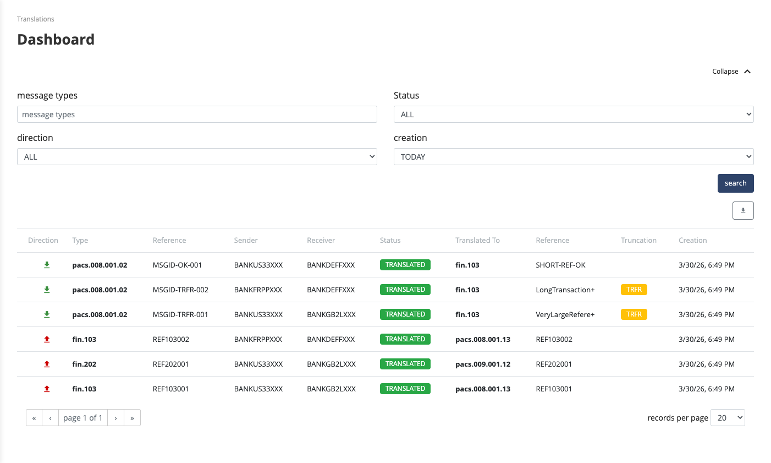
Task: Click incoming arrow icon for MSGID-TRFR-001
Action: (x=47, y=314)
